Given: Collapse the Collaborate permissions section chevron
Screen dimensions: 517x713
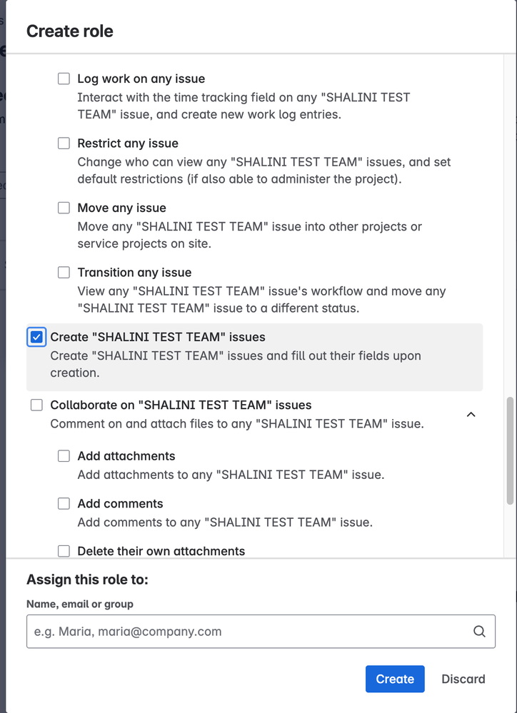Looking at the screenshot, I should (470, 414).
